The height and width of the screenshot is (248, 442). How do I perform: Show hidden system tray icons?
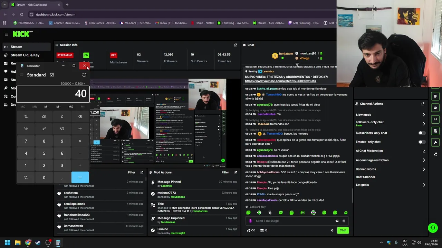[381, 242]
